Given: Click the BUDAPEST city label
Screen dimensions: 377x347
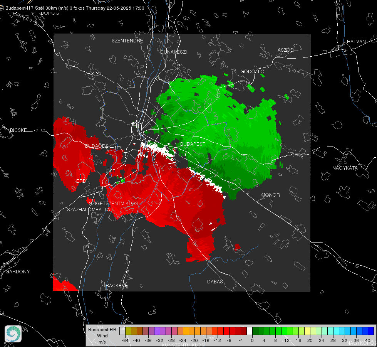Looking at the screenshot, I should pos(193,144).
